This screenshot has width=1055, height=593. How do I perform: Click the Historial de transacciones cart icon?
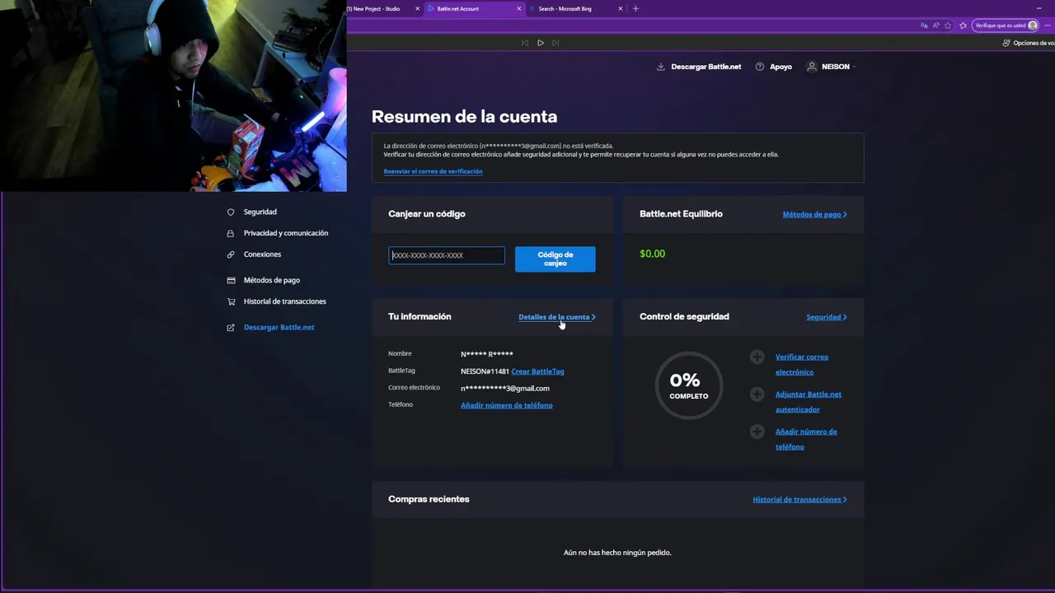coord(231,301)
